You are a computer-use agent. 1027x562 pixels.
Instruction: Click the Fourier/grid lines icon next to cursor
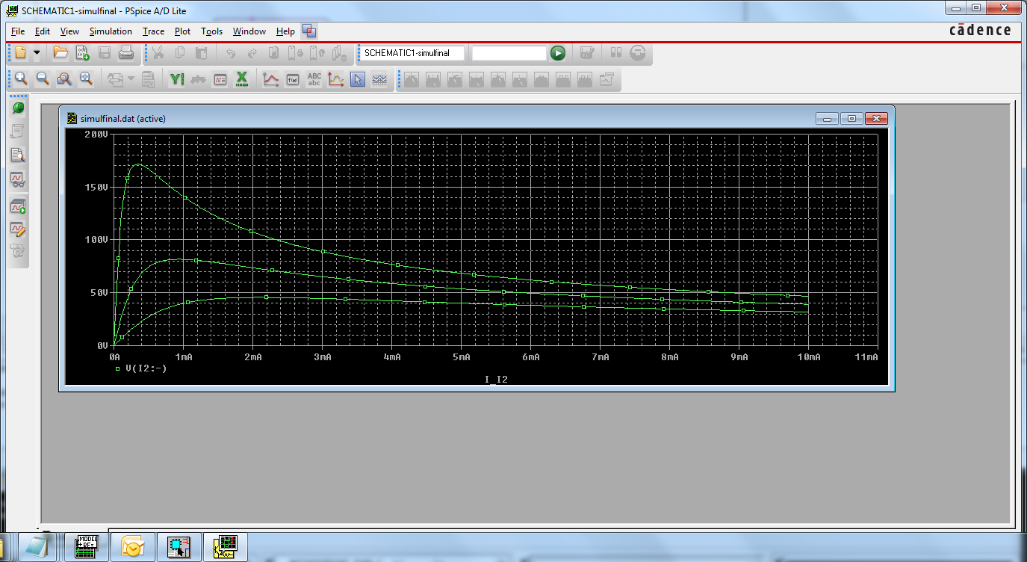click(x=379, y=78)
